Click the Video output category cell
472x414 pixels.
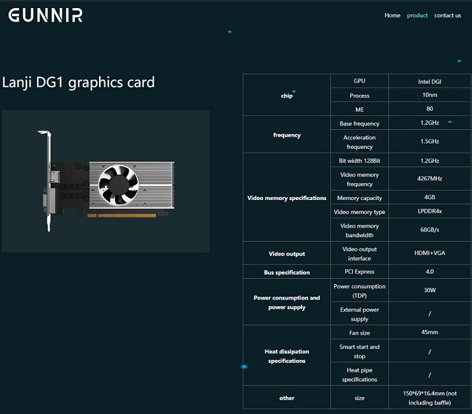coord(287,253)
